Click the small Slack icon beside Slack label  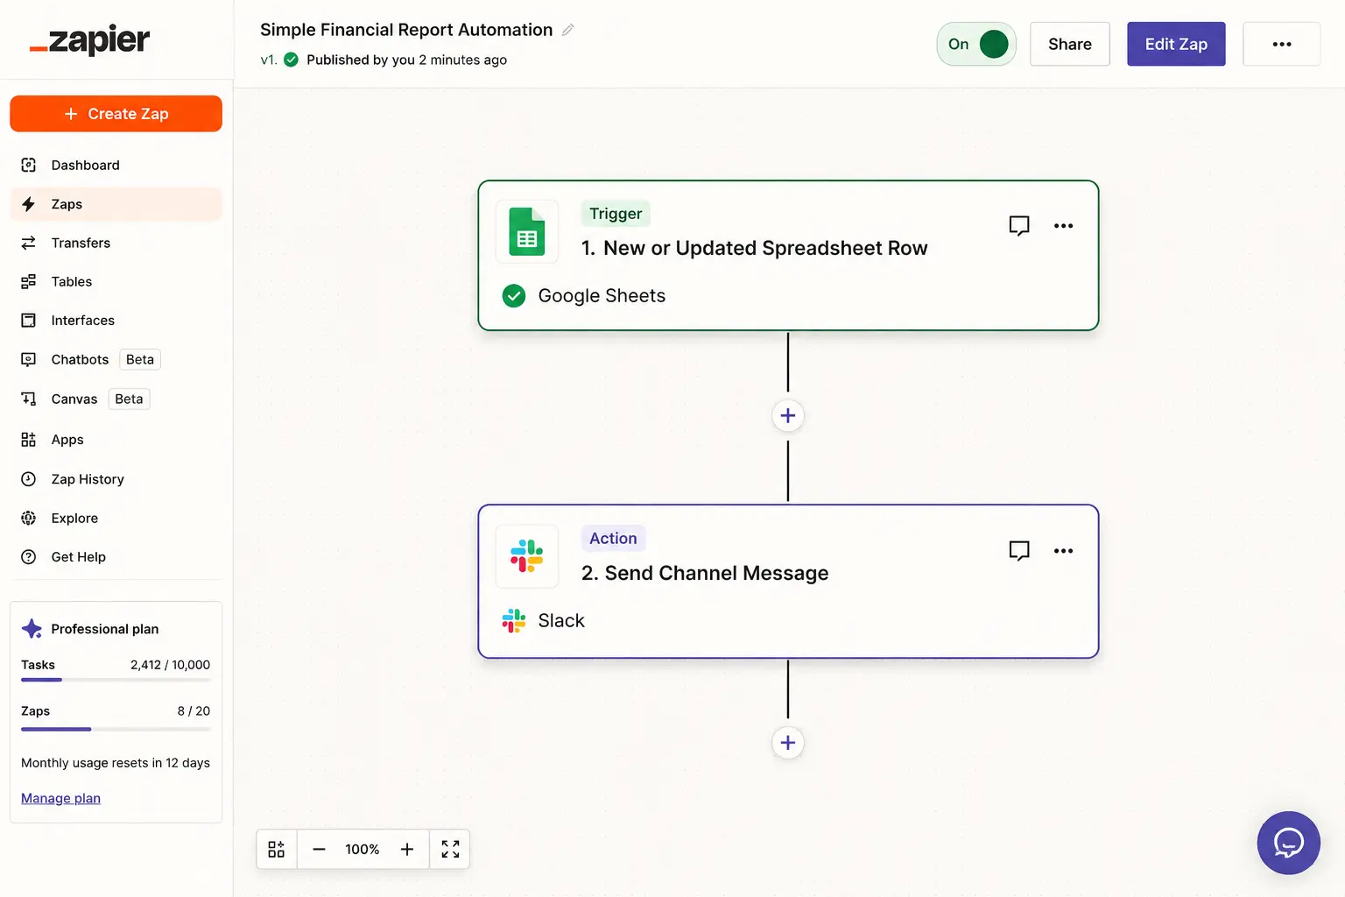(x=514, y=621)
